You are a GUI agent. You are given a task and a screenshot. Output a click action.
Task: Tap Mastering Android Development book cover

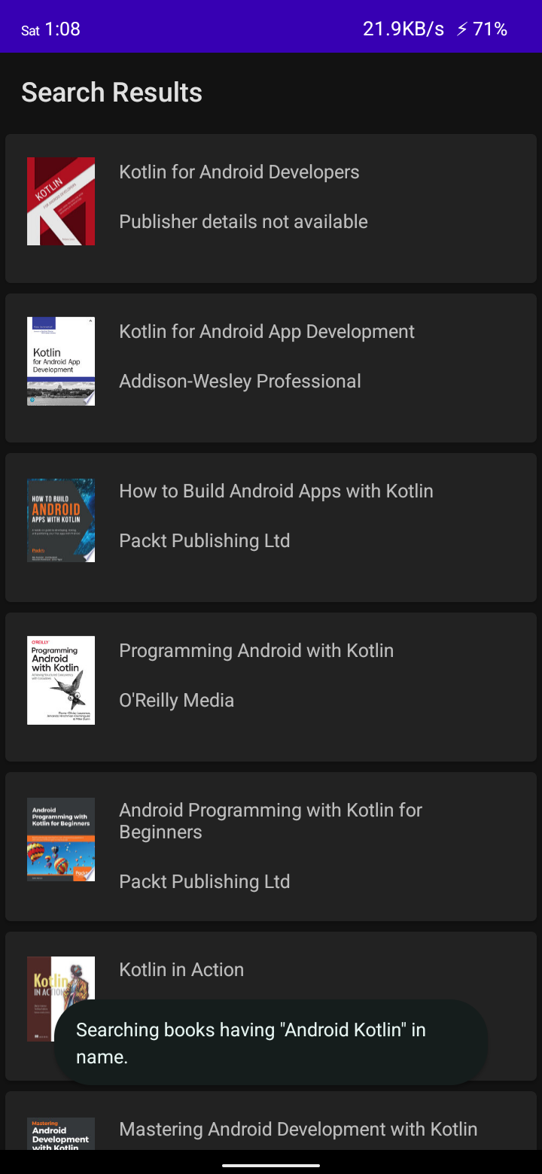point(61,1133)
